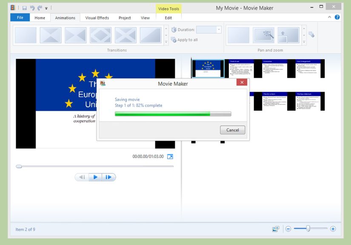351x245 pixels.
Task: Click the 00:00.00/01:03.00 timecode
Action: click(148, 156)
